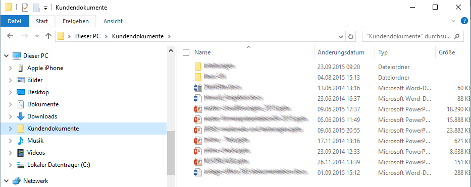The width and height of the screenshot is (471, 187).
Task: Click the Properties quick access toolbar icon
Action: pos(25,8)
